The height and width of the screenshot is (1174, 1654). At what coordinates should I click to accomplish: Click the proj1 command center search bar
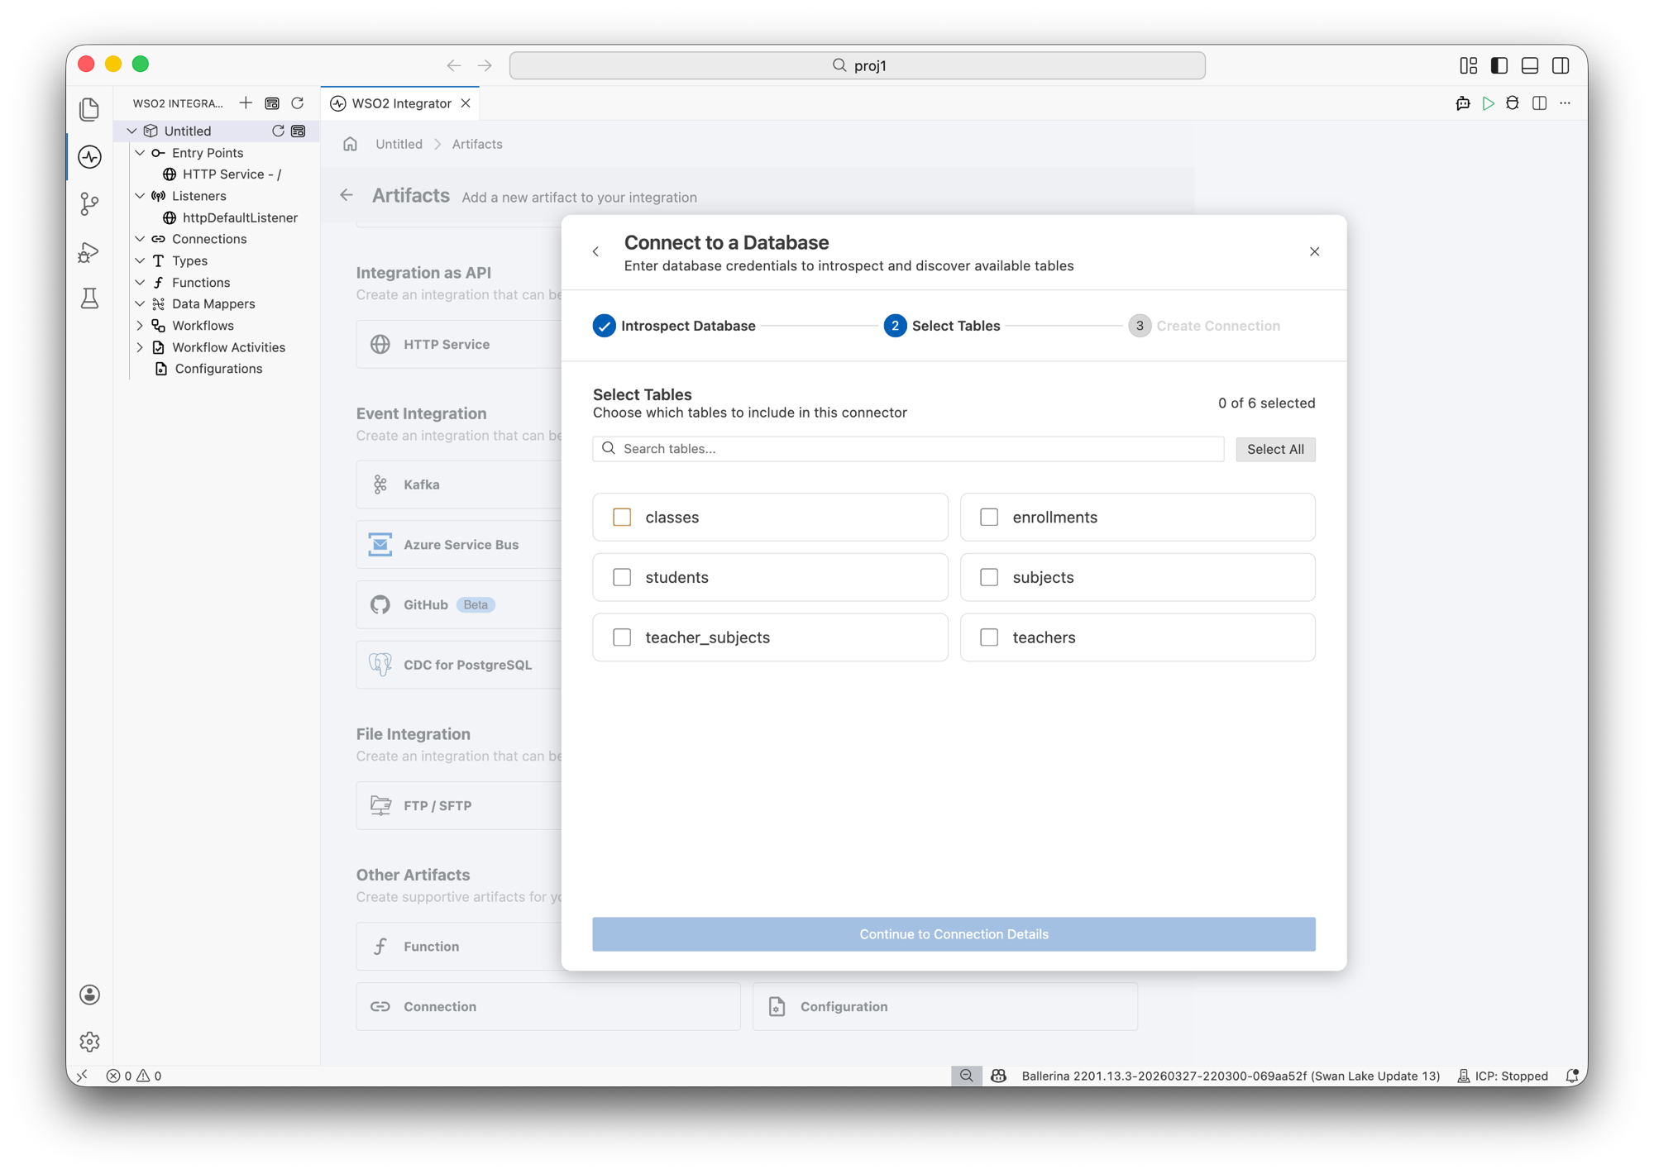click(x=858, y=65)
